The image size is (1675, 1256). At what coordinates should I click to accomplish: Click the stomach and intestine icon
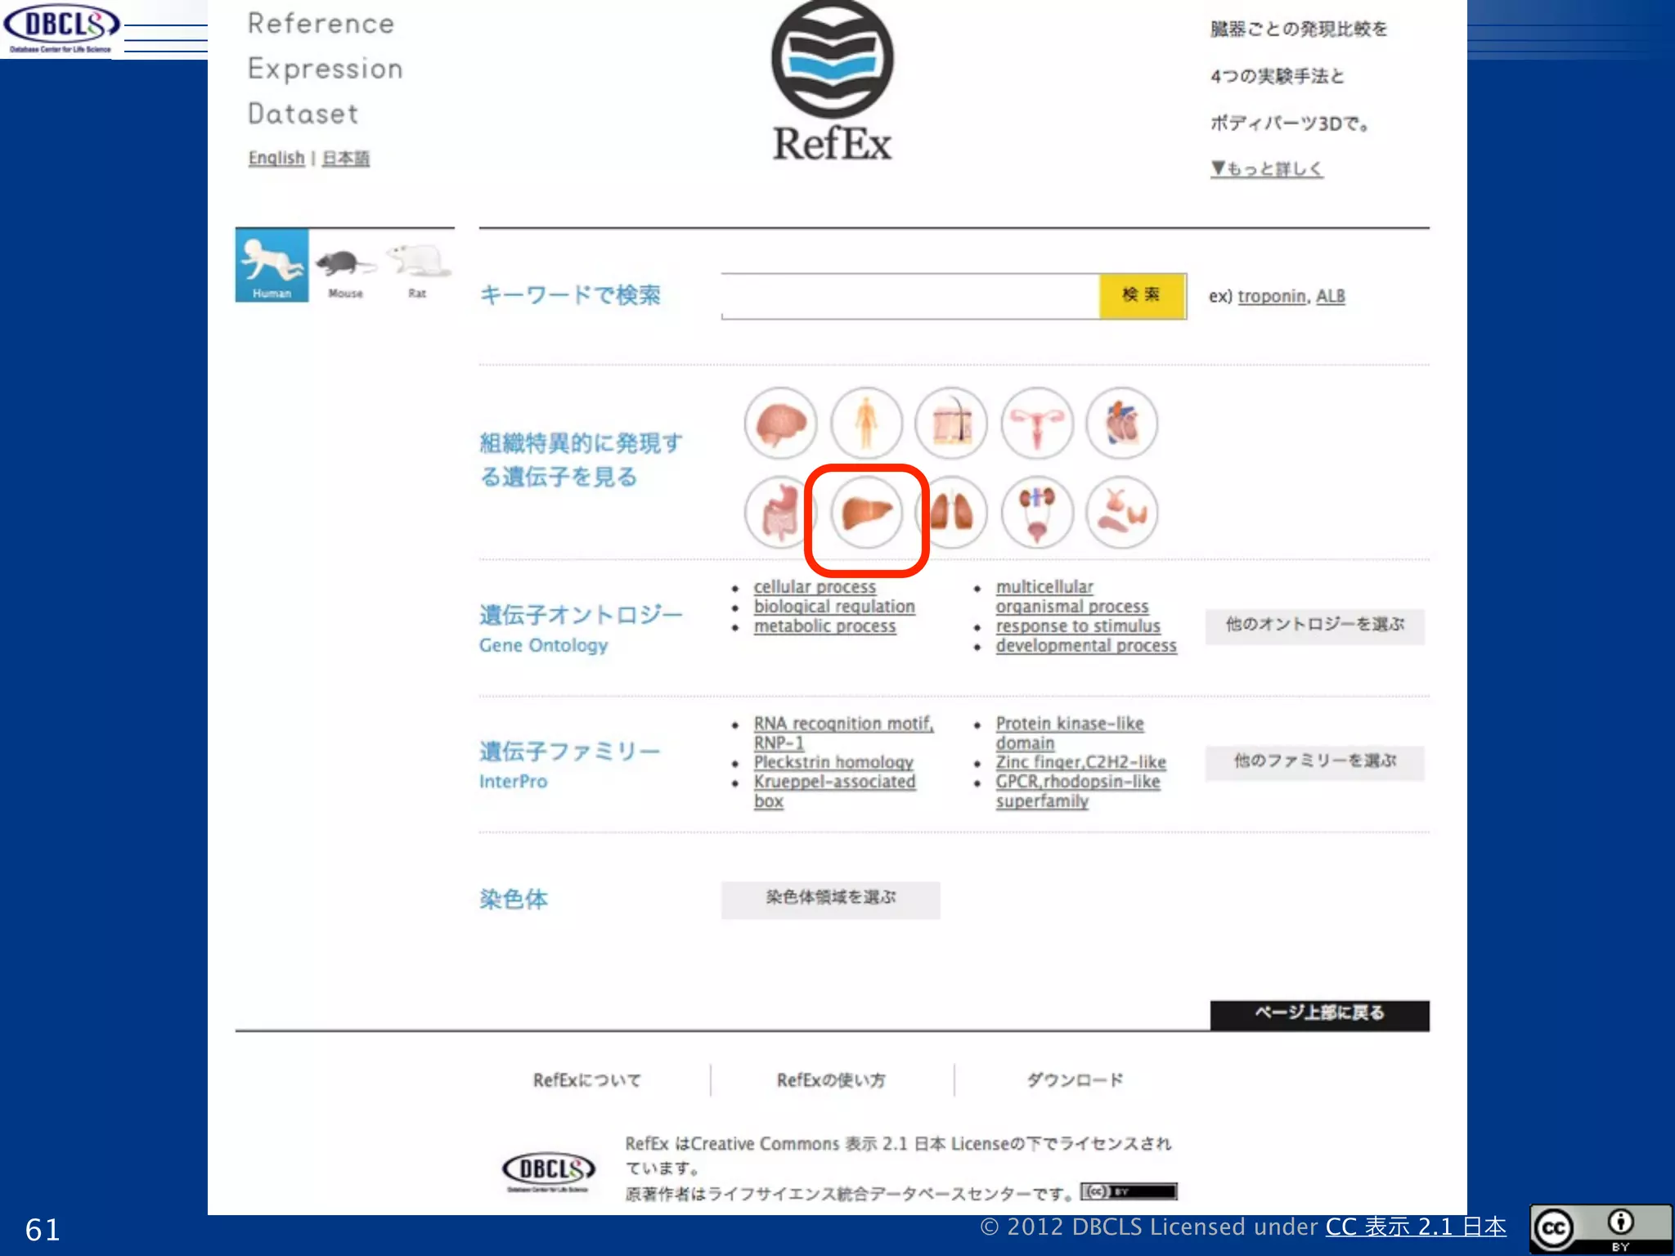pos(780,513)
